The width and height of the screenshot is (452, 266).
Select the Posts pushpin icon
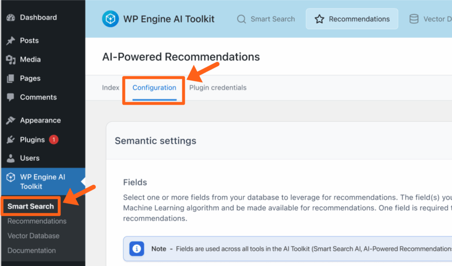tap(10, 40)
